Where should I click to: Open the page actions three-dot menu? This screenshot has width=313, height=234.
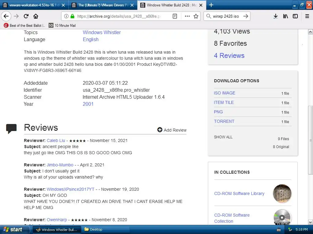[187, 16]
